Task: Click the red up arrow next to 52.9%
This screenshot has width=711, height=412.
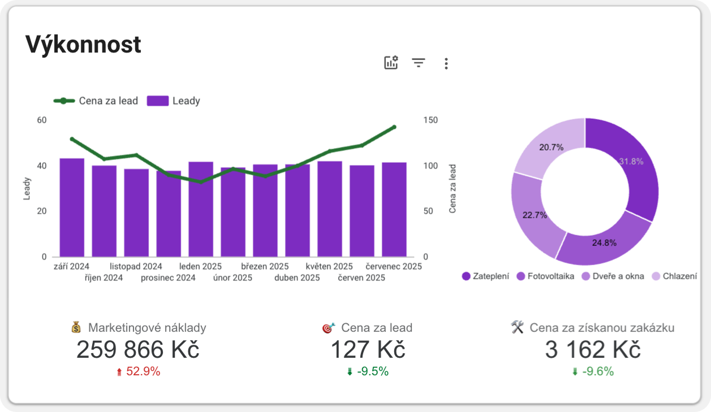Action: (x=120, y=372)
